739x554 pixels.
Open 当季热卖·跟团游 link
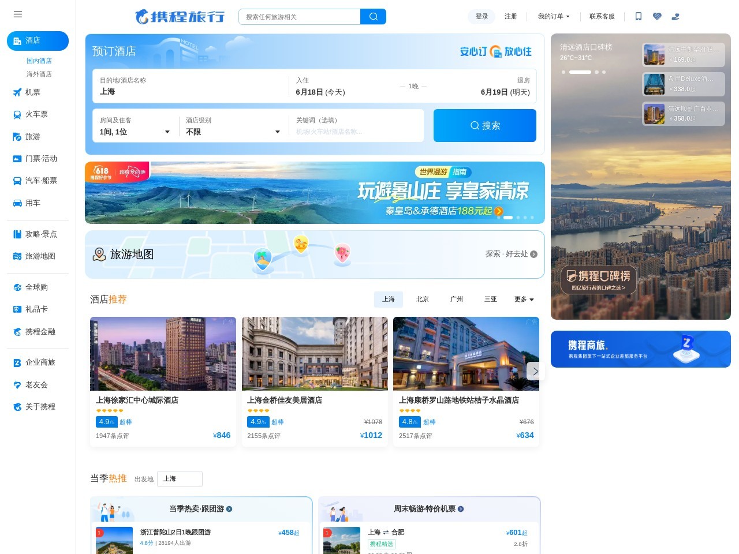click(200, 509)
